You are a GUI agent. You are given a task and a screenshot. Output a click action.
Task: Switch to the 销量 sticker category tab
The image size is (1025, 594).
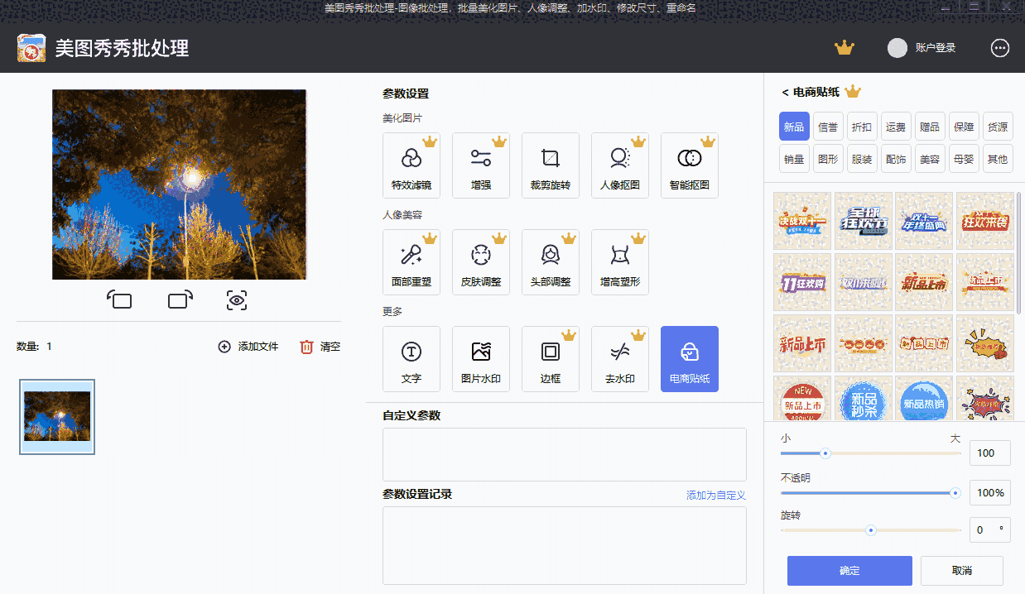click(x=793, y=158)
